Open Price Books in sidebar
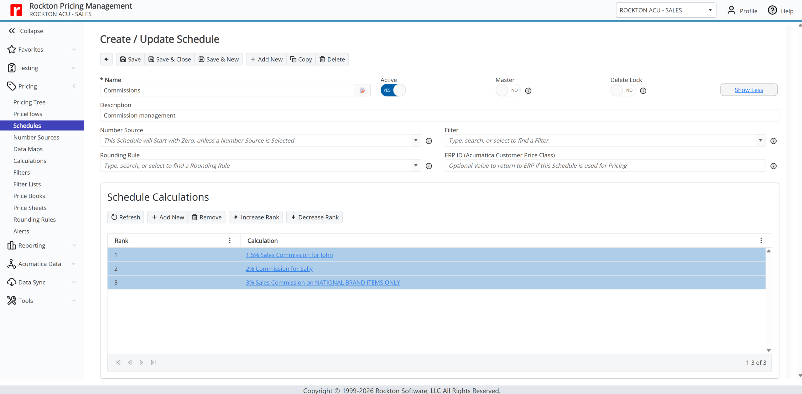Viewport: 802px width, 394px height. [x=29, y=196]
